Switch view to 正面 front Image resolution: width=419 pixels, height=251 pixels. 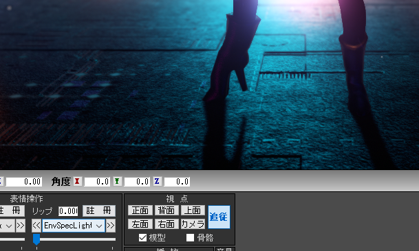click(140, 211)
